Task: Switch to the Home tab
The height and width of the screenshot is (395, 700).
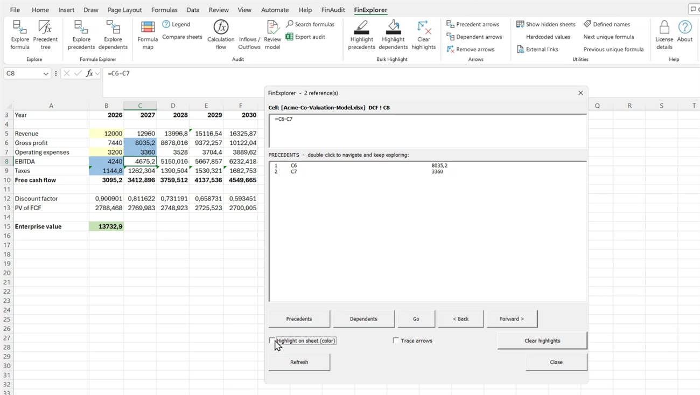Action: 40,10
